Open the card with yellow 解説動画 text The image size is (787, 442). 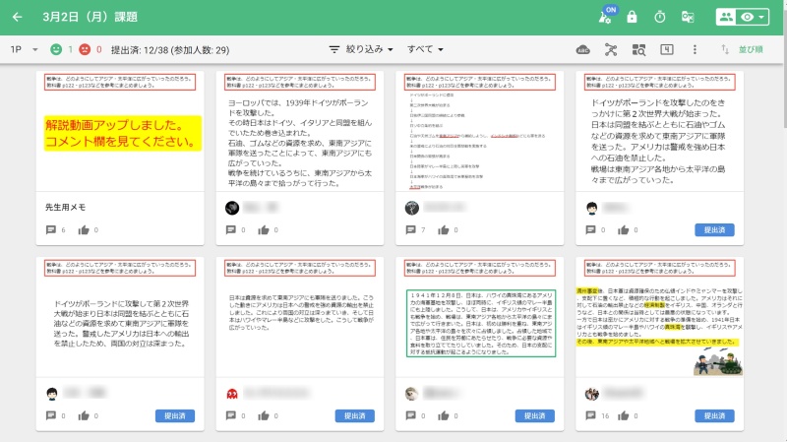(x=119, y=134)
